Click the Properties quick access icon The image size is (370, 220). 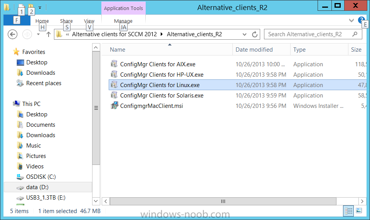click(x=21, y=8)
